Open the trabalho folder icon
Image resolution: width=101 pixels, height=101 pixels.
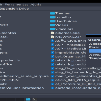pyautogui.click(x=53, y=17)
